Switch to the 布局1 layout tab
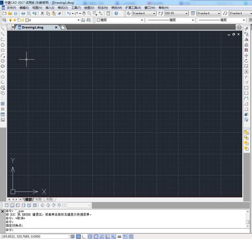Screen dimensions: 252x239 tap(39, 199)
